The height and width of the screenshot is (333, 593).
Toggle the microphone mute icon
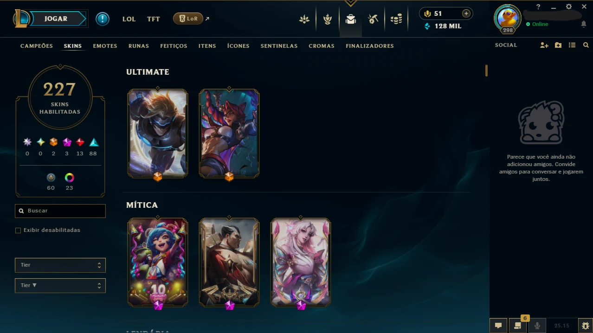click(x=537, y=326)
